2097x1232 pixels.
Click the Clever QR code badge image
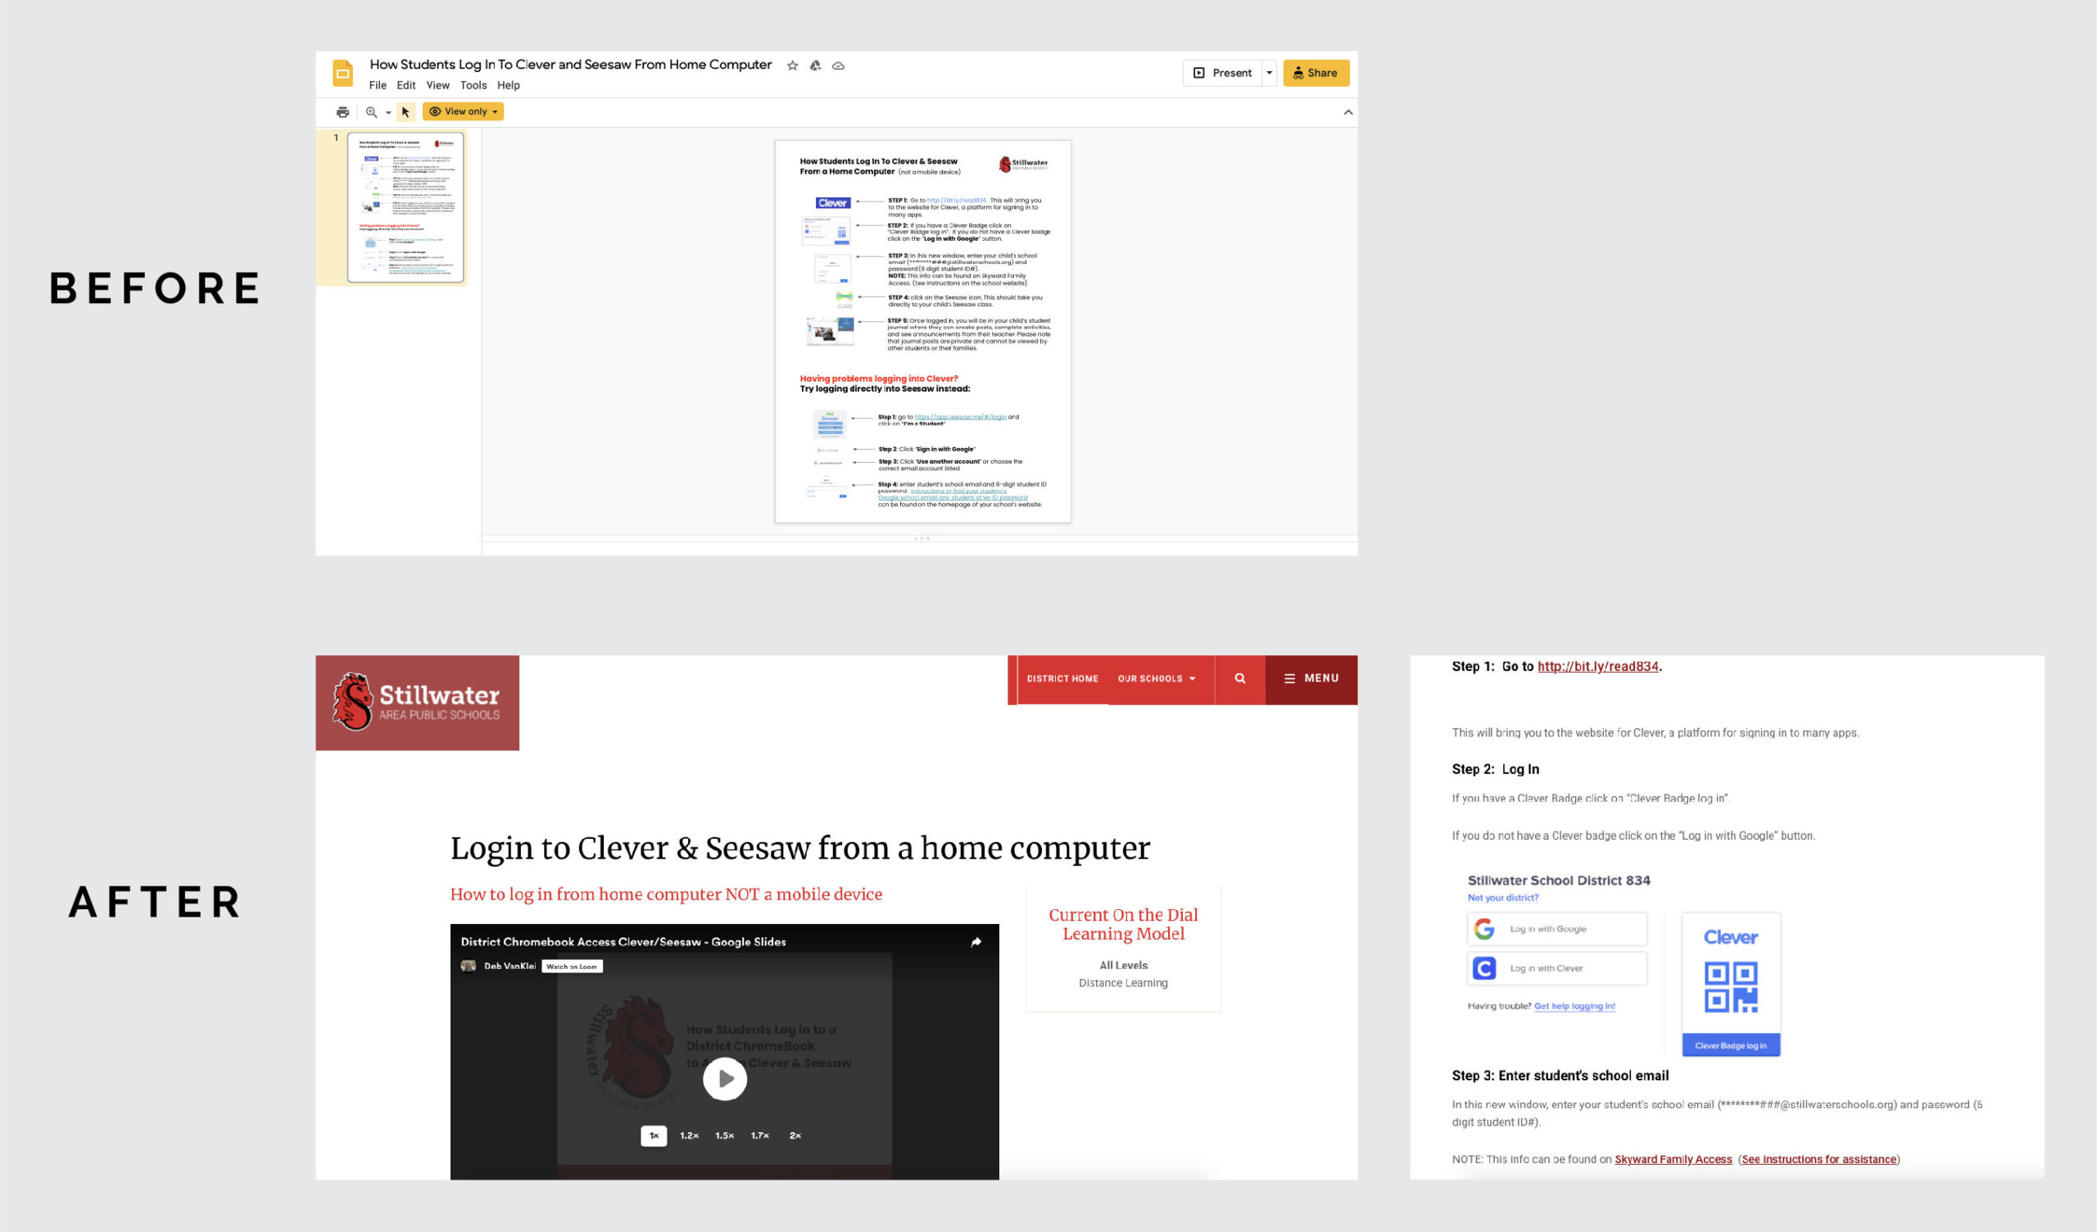1731,986
